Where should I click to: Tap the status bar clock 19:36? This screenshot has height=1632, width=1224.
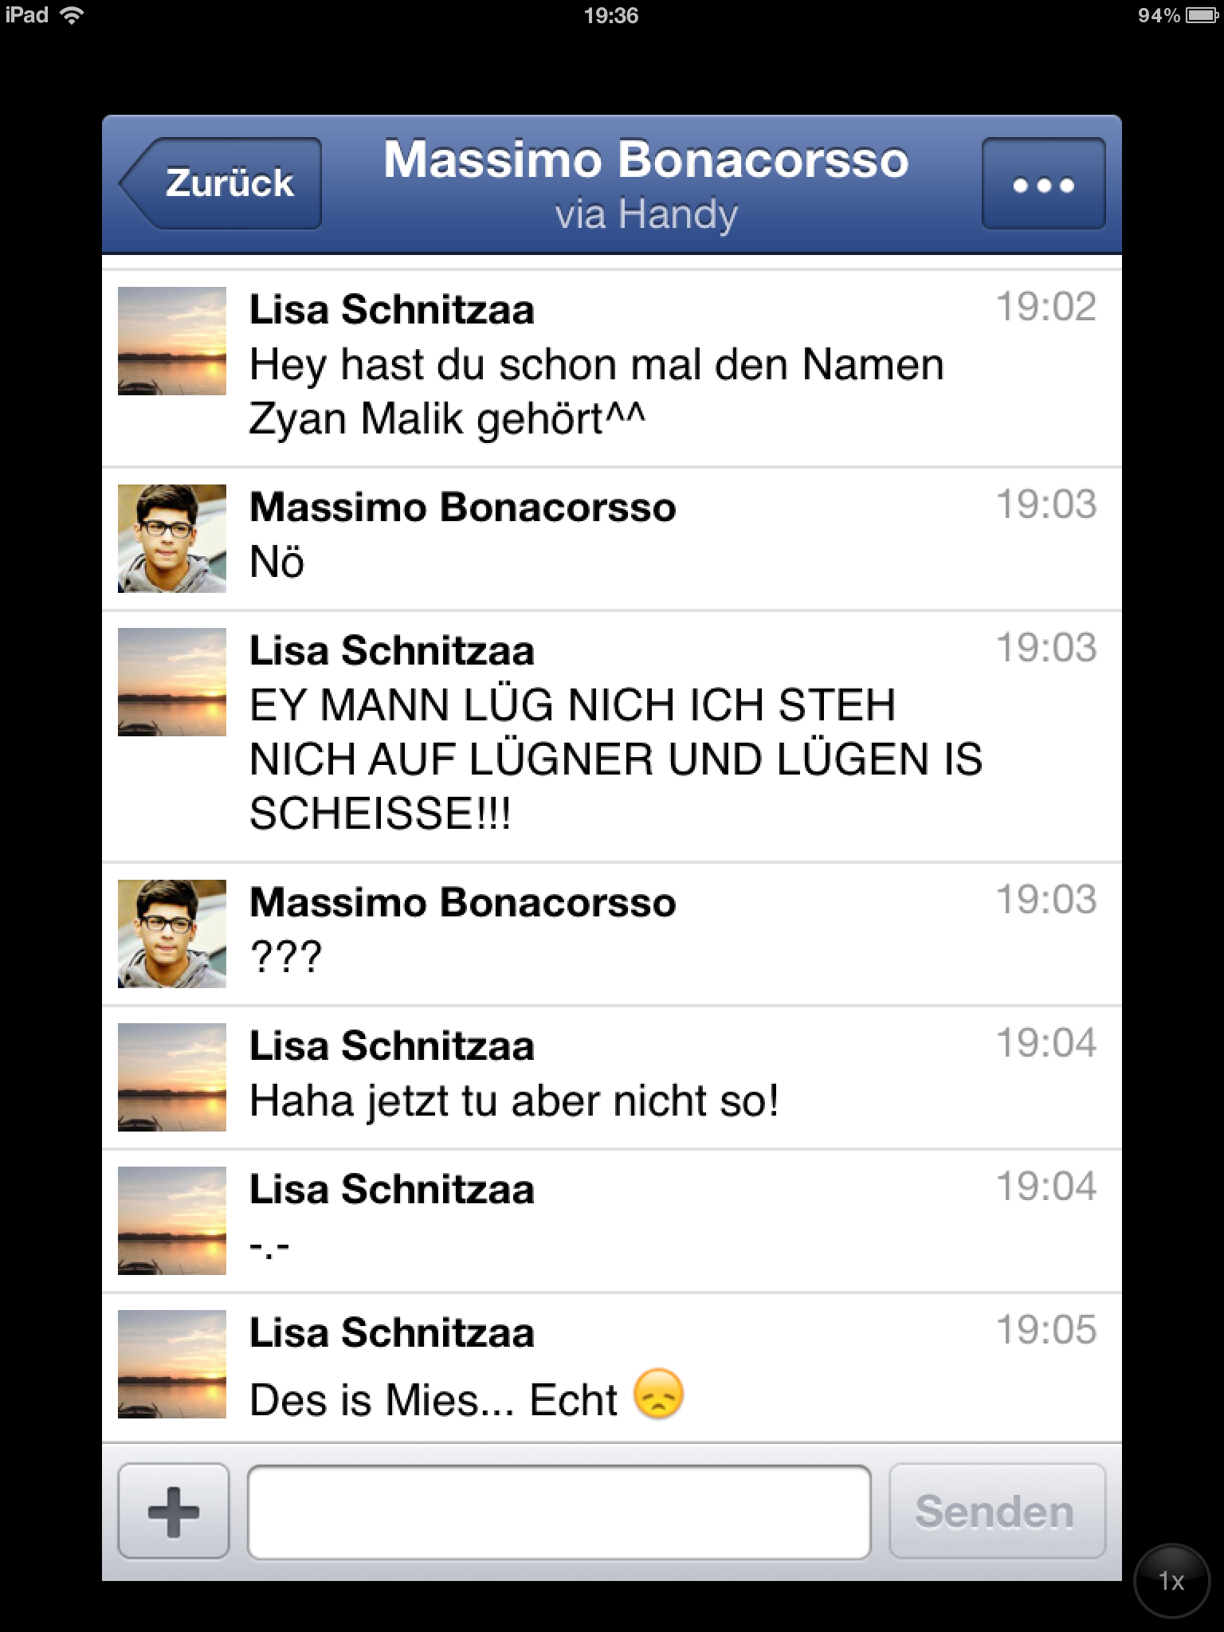pyautogui.click(x=611, y=15)
